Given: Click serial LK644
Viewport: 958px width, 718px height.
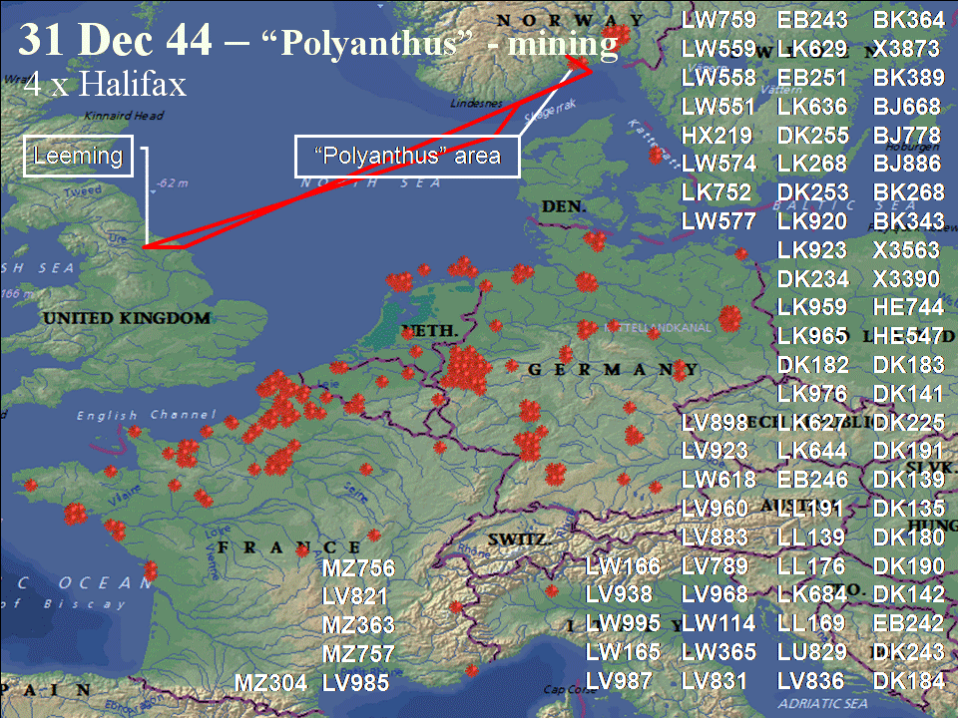Looking at the screenshot, I should 812,451.
